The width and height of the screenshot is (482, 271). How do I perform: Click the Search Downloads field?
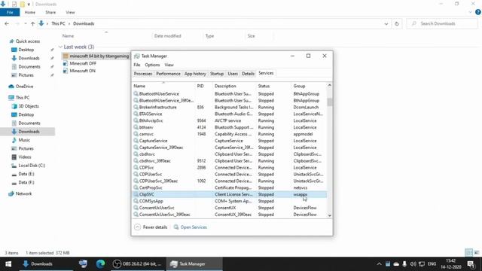[442, 23]
